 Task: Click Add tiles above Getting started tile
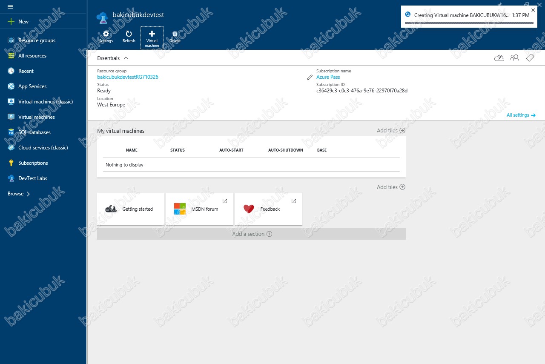point(391,187)
